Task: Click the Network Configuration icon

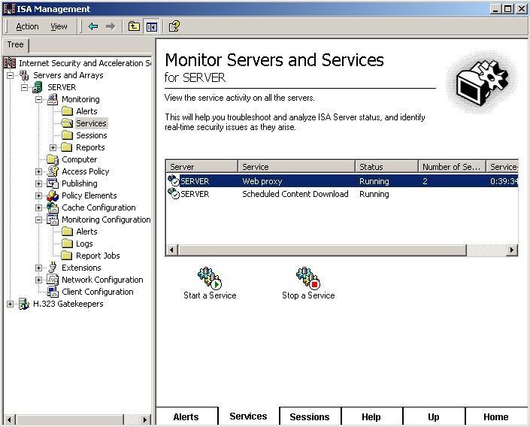Action: click(x=53, y=280)
